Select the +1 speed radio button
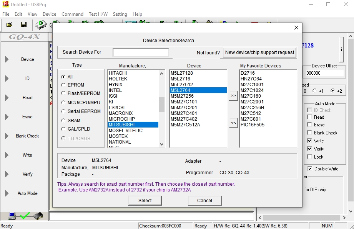 314,91
